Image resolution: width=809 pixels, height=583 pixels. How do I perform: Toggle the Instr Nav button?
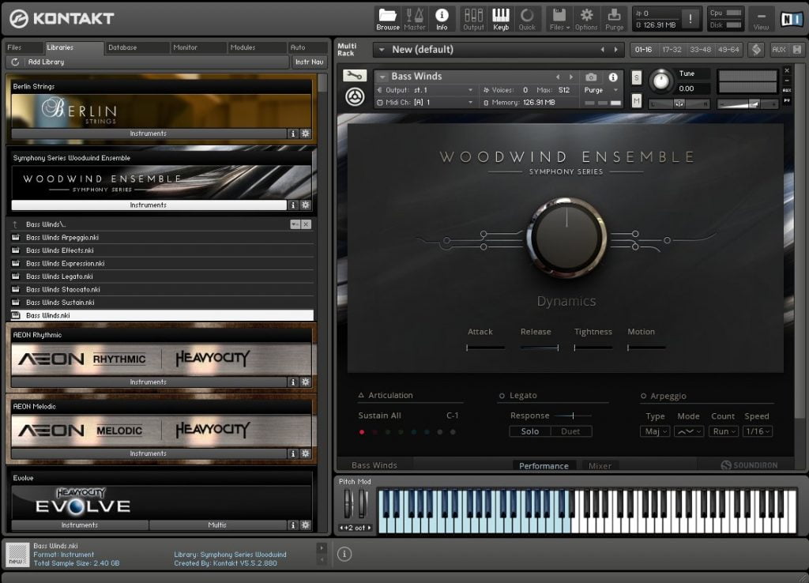tap(309, 62)
